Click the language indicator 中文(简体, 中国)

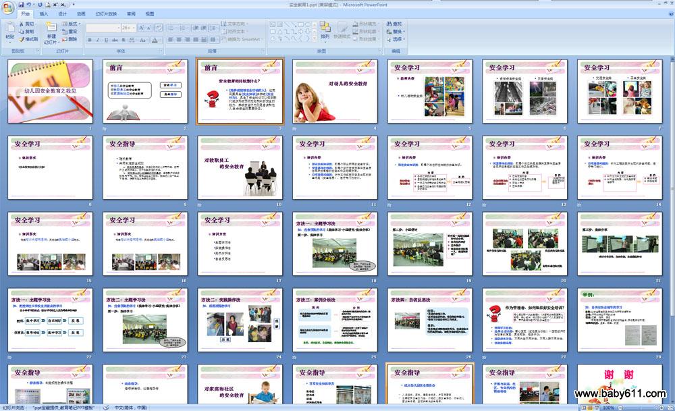tap(131, 408)
